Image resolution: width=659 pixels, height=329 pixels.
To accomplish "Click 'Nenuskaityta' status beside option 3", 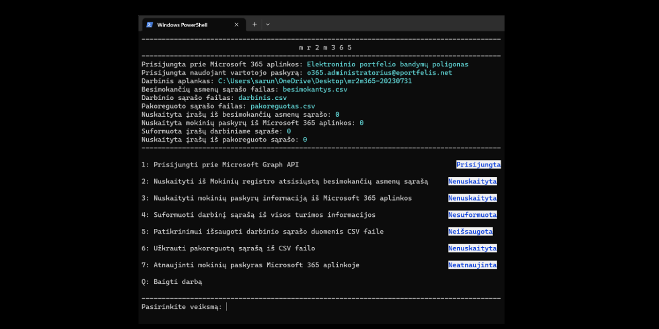I will point(472,198).
